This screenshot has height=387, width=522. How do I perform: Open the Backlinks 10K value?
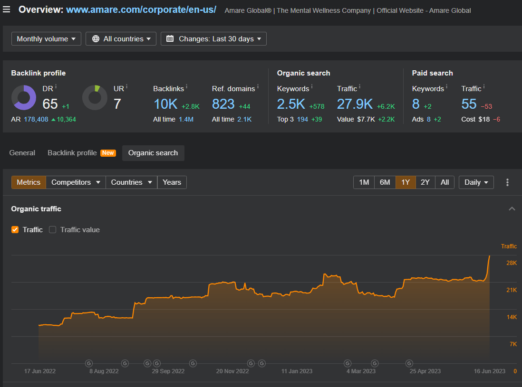point(165,104)
